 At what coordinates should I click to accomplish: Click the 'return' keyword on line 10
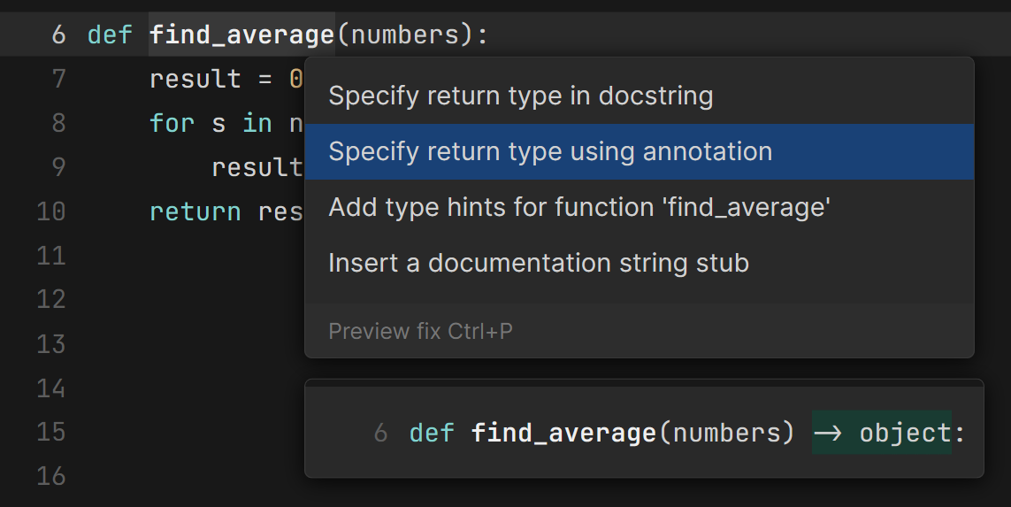pyautogui.click(x=195, y=211)
